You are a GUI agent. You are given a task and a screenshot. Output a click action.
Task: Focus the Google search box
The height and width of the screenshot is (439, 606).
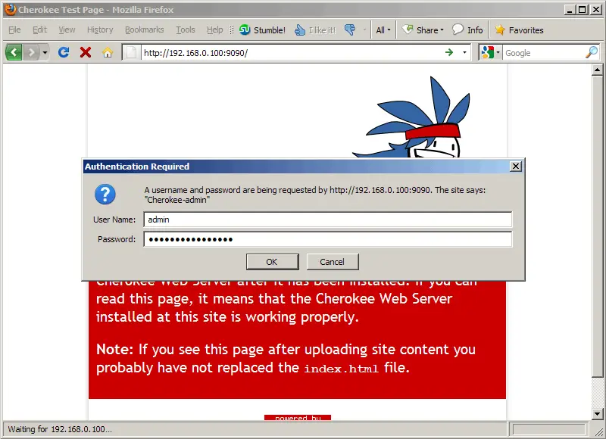pos(544,52)
